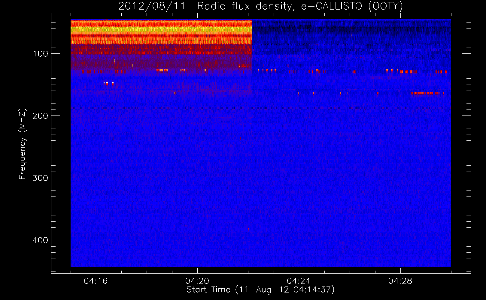Image resolution: width=486 pixels, height=300 pixels.
Task: Click the 04:20 time tick label
Action: [x=197, y=281]
